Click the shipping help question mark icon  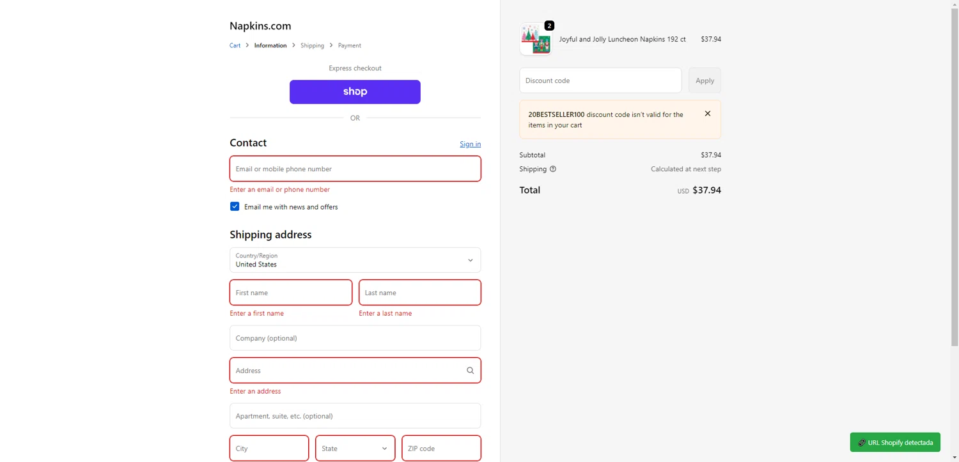pos(553,169)
